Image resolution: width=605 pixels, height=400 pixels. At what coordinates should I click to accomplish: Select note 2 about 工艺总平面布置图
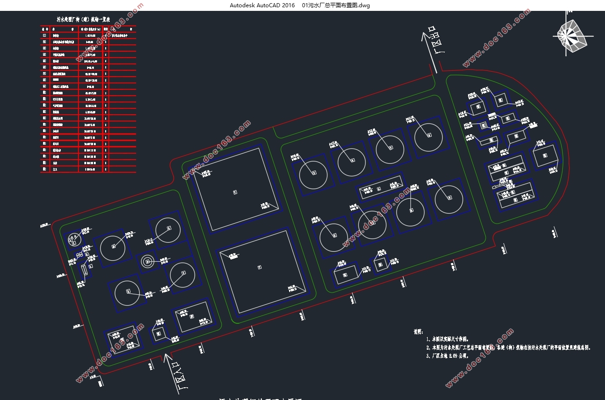[x=509, y=348]
